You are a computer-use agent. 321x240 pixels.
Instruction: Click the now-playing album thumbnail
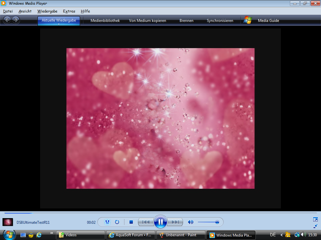pos(8,222)
